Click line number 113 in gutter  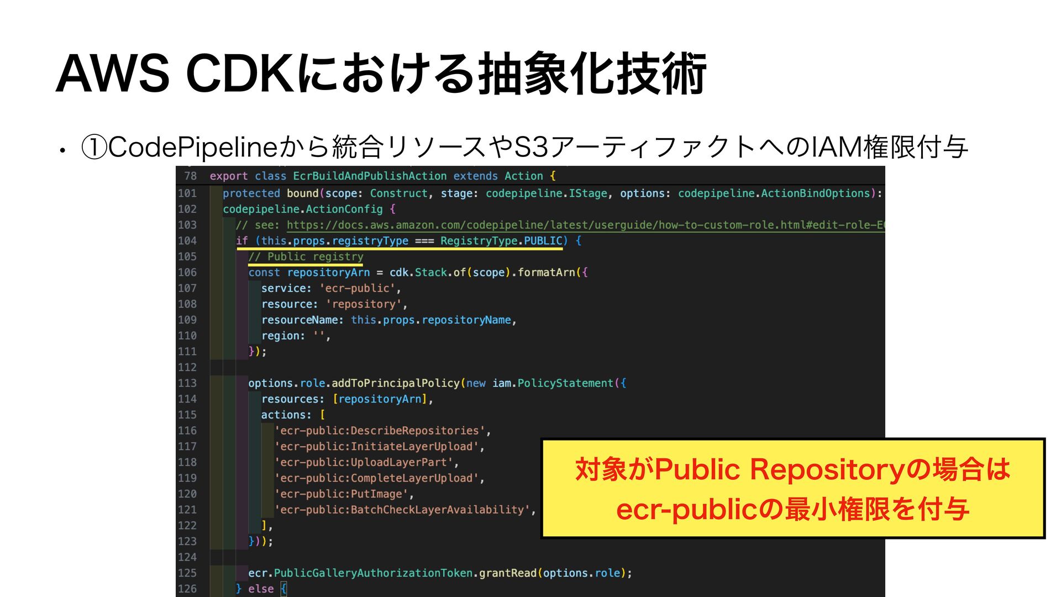[x=187, y=383]
